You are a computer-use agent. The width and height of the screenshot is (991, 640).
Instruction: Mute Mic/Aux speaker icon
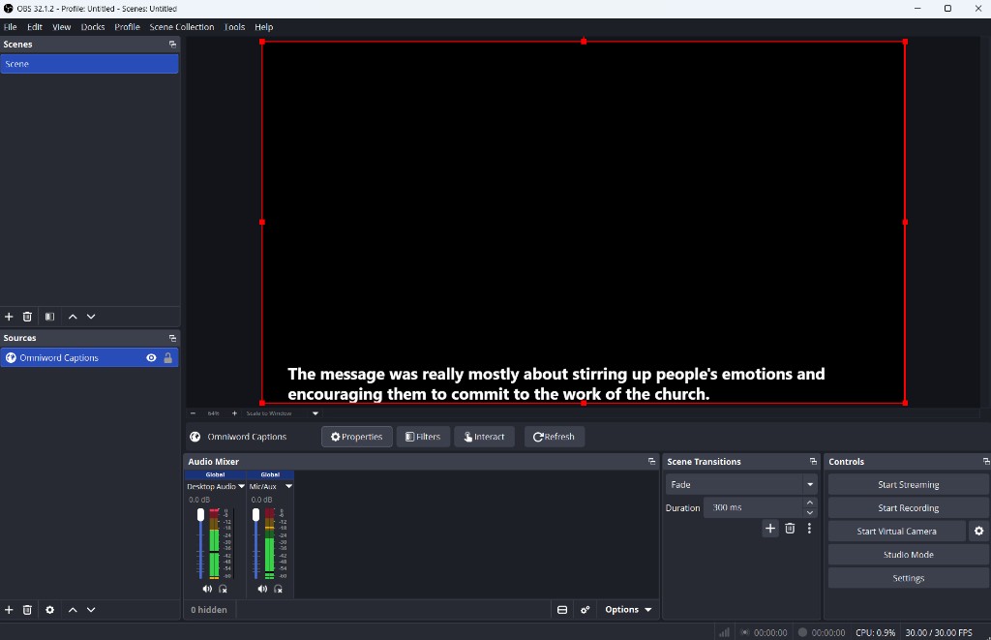click(262, 590)
